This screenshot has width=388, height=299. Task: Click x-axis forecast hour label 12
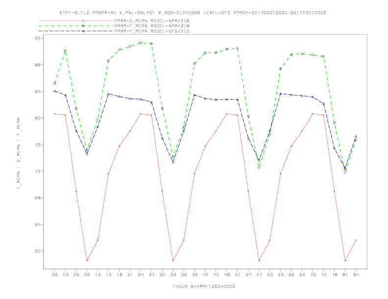[x=98, y=275]
